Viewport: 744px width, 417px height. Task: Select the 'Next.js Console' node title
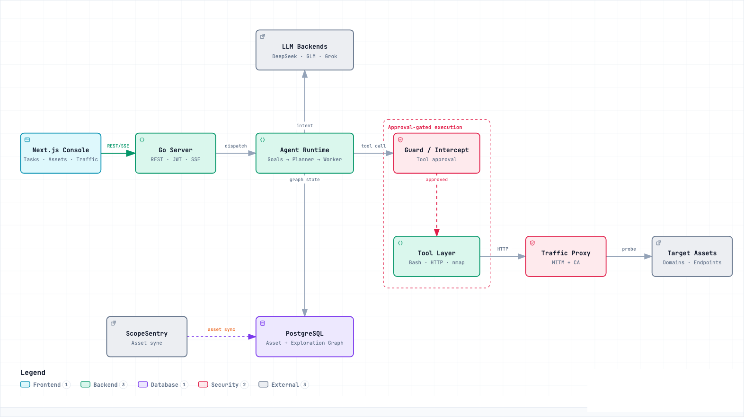pos(61,150)
